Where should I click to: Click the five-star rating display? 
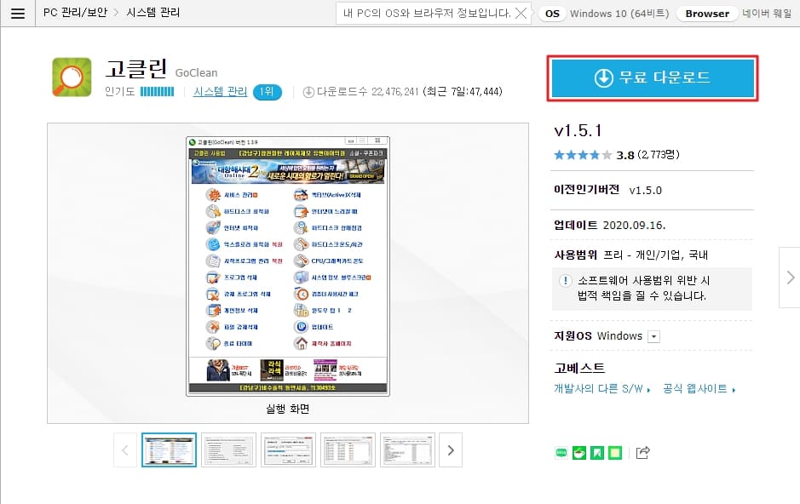[x=583, y=155]
